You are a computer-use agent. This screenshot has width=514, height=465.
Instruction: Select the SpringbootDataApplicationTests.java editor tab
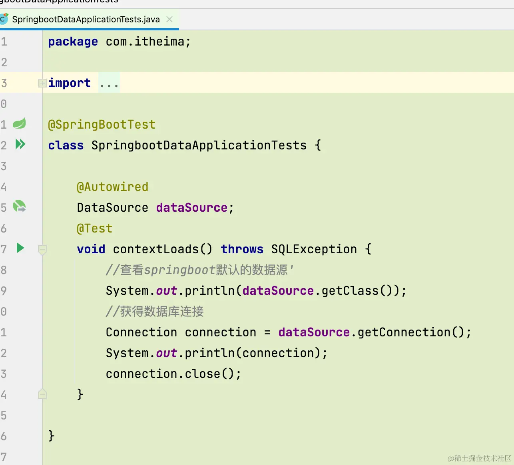pos(90,19)
